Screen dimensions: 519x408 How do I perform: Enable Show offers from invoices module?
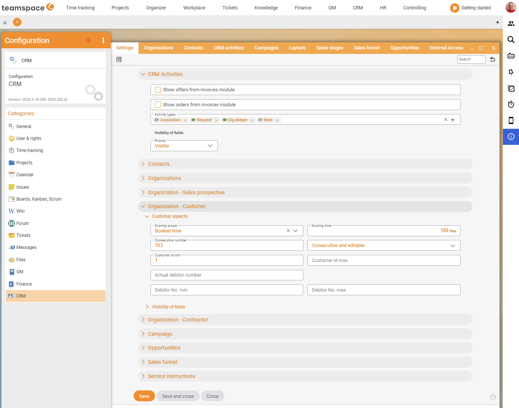(x=158, y=90)
